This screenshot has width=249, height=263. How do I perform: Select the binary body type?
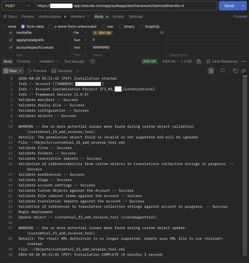(120, 26)
